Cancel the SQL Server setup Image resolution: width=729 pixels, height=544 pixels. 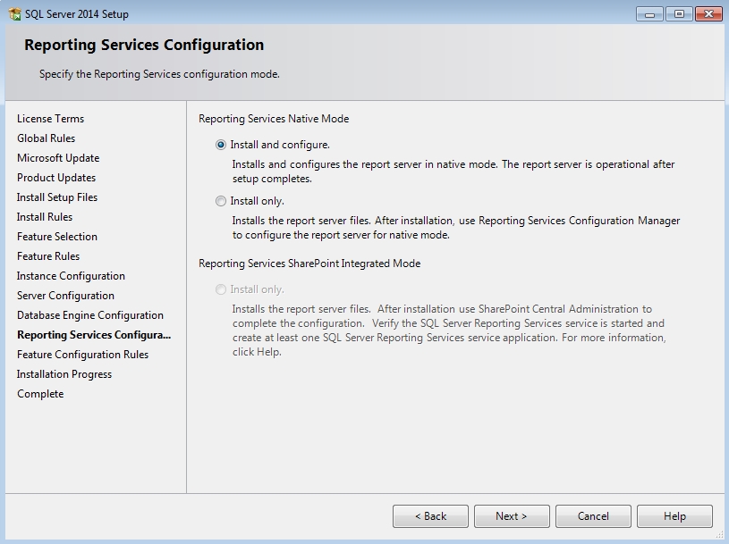click(x=593, y=516)
